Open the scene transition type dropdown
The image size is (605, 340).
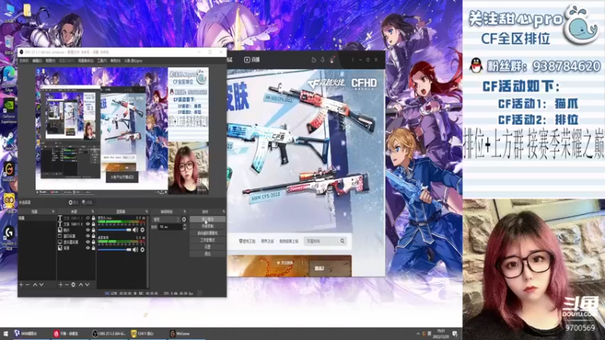(x=166, y=219)
